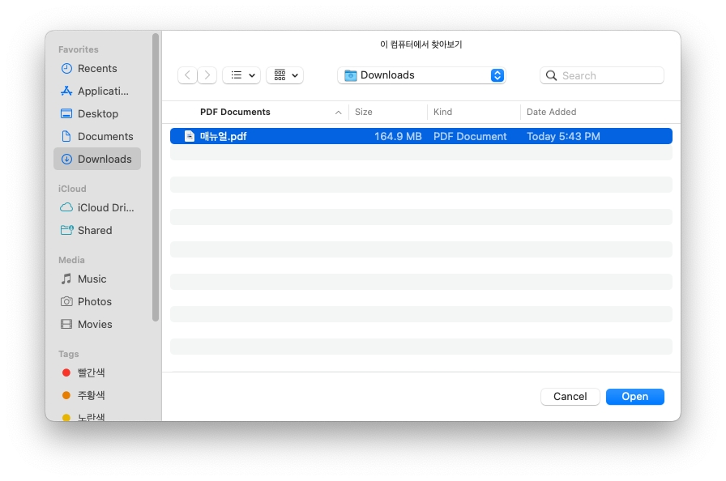Click the Open button
The height and width of the screenshot is (481, 726).
pos(635,397)
